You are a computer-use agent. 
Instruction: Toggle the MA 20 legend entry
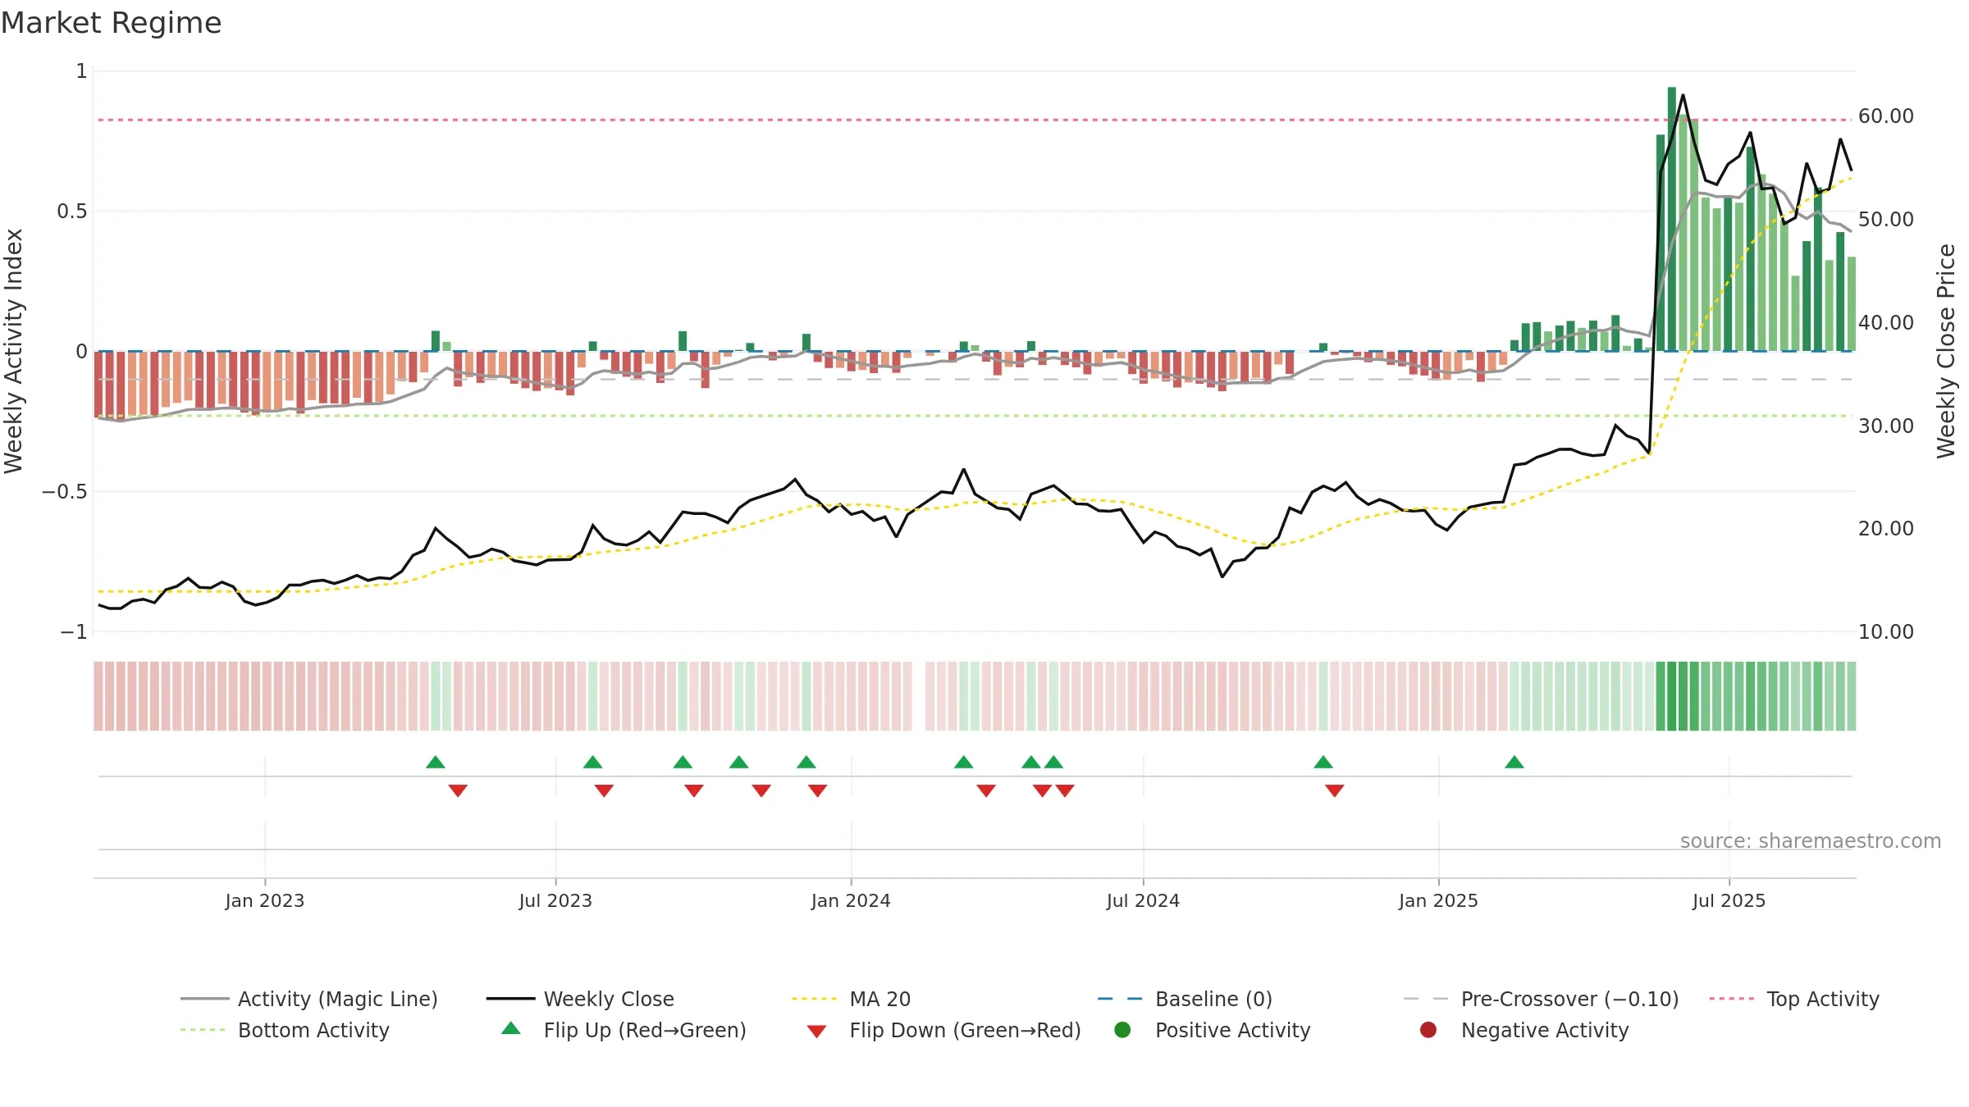click(x=851, y=999)
